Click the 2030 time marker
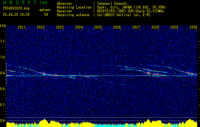The image size is (200, 127). click(x=193, y=27)
